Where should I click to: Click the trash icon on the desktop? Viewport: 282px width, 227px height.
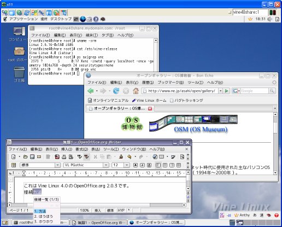19,72
